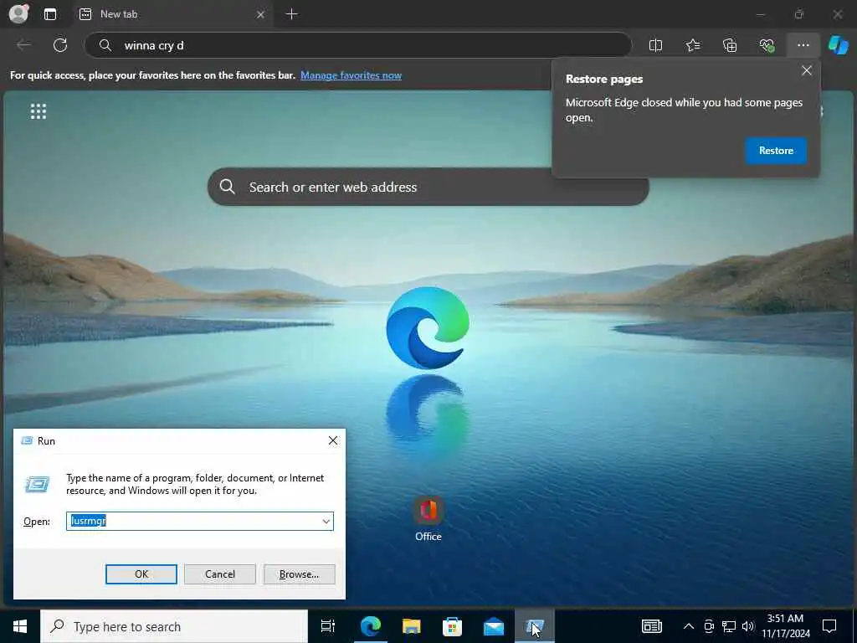Open the Edge profile avatar
This screenshot has width=857, height=643.
point(18,13)
